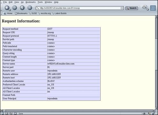158x115 pixels.
Task: Click the vertical scrollbar up arrow
Action: click(x=156, y=17)
